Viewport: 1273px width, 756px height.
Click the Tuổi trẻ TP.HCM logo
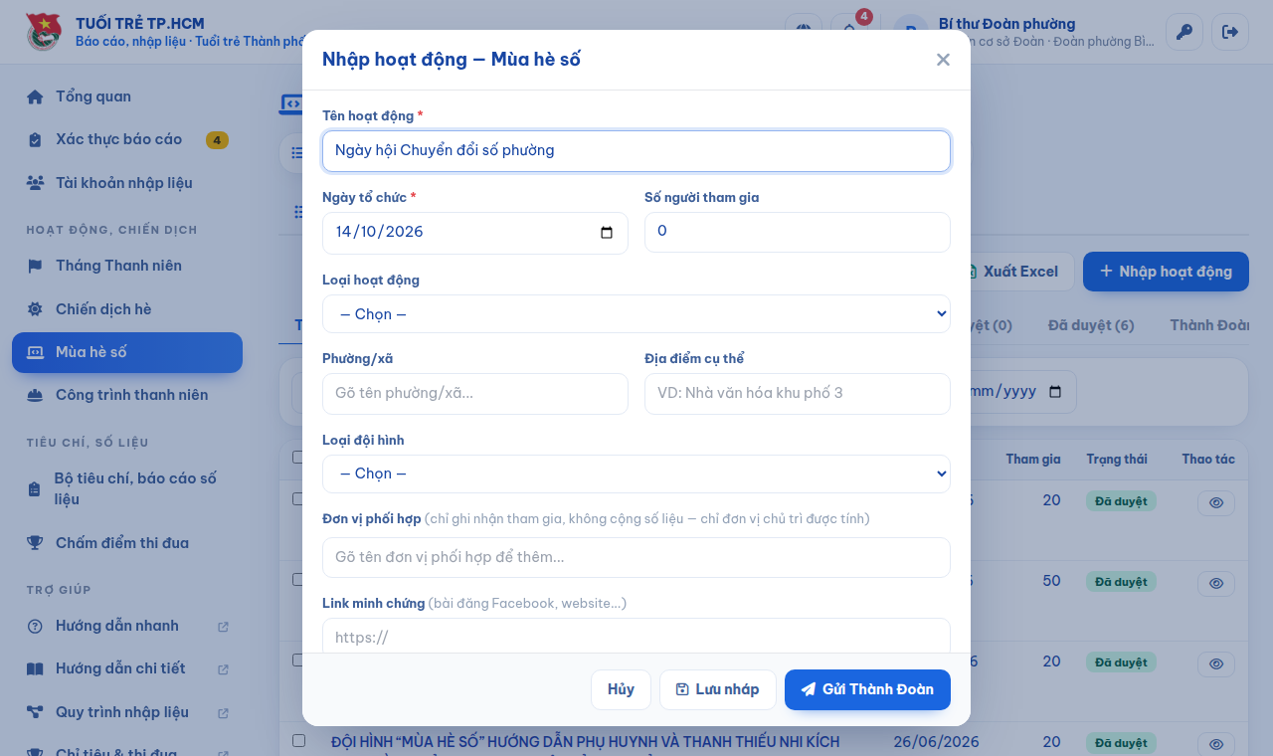pyautogui.click(x=43, y=32)
